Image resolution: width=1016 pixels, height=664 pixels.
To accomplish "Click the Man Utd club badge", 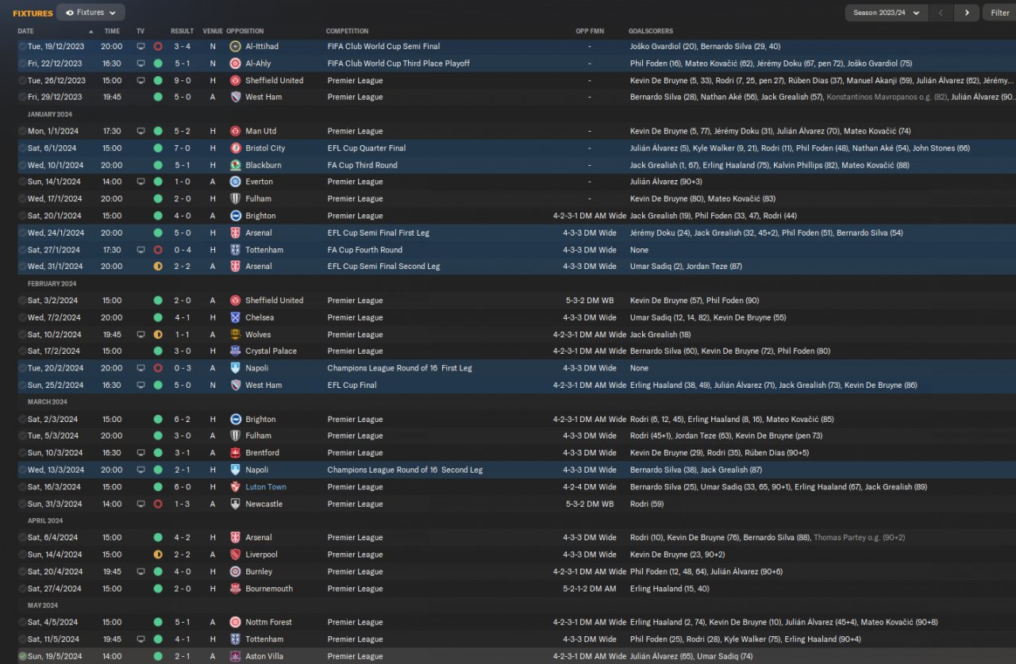I will pyautogui.click(x=236, y=131).
